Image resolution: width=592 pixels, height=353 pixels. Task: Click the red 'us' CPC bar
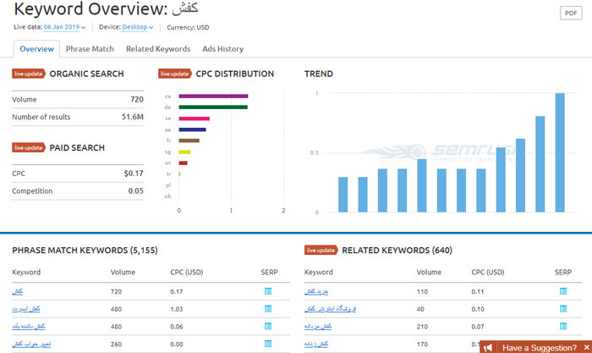tap(184, 163)
